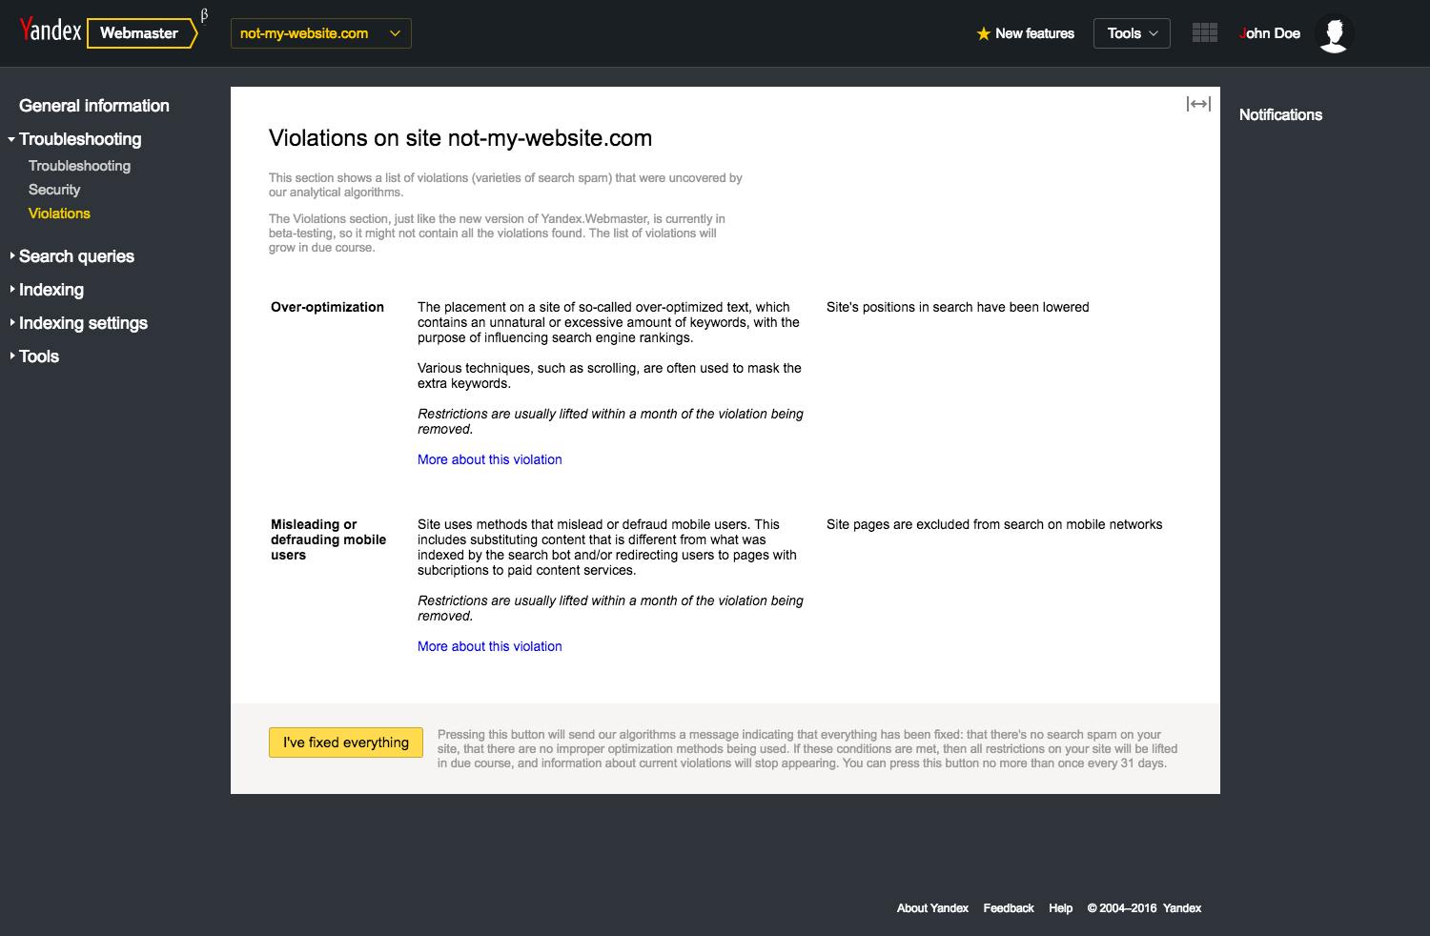Select the Violations sub-item
The height and width of the screenshot is (936, 1430).
[59, 214]
